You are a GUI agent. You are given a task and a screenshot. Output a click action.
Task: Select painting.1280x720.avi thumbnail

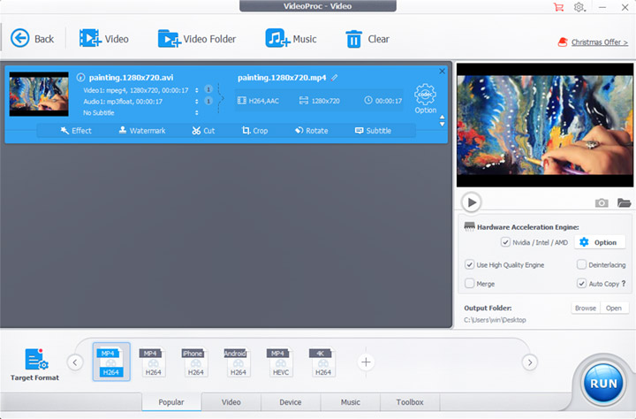click(39, 95)
